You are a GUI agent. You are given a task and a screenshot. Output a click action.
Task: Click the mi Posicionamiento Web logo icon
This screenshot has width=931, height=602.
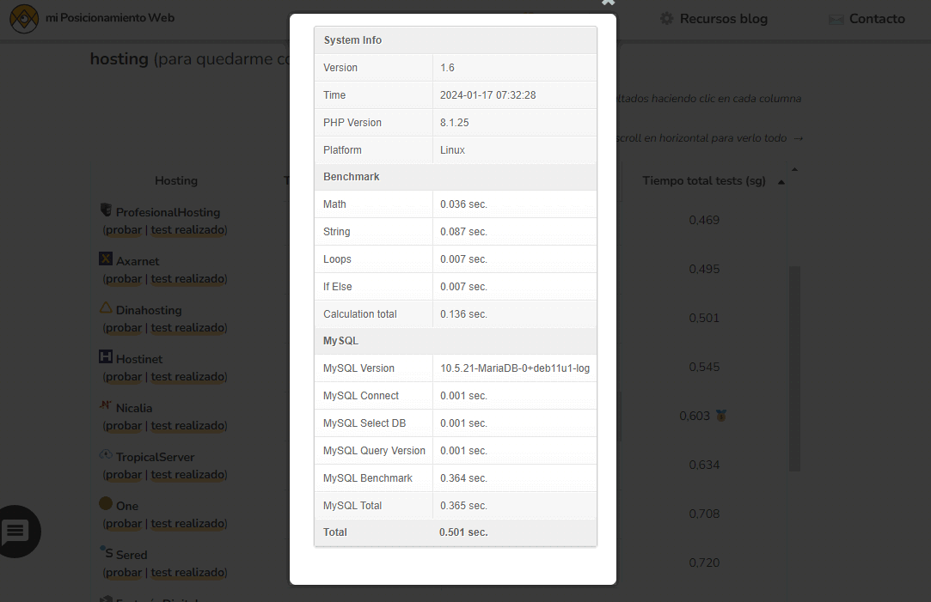(x=24, y=18)
